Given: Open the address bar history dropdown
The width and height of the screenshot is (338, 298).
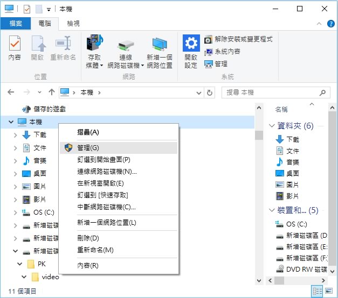Looking at the screenshot, I should click(x=199, y=93).
